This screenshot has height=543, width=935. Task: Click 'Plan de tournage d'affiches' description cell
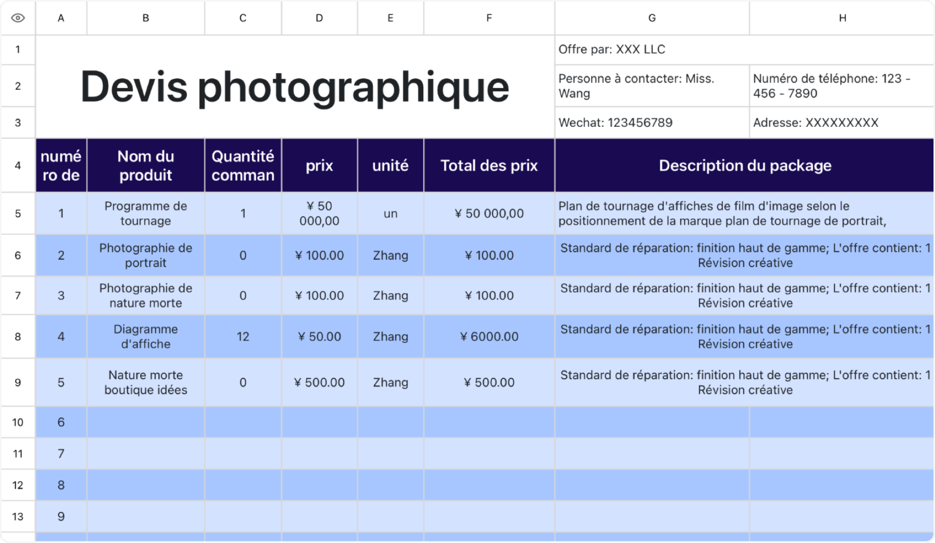click(x=745, y=213)
